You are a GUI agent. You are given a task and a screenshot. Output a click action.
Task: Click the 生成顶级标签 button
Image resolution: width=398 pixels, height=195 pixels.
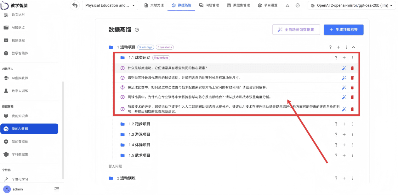click(x=344, y=30)
